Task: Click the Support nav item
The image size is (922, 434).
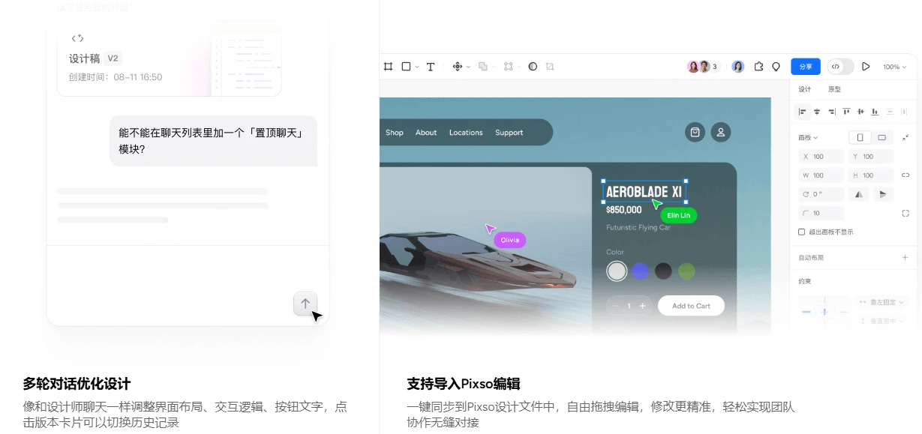Action: click(509, 133)
